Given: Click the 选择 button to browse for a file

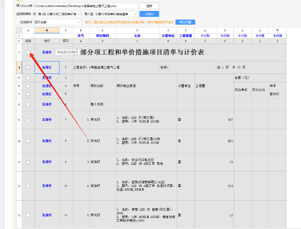Looking at the screenshot, I should (x=149, y=6).
